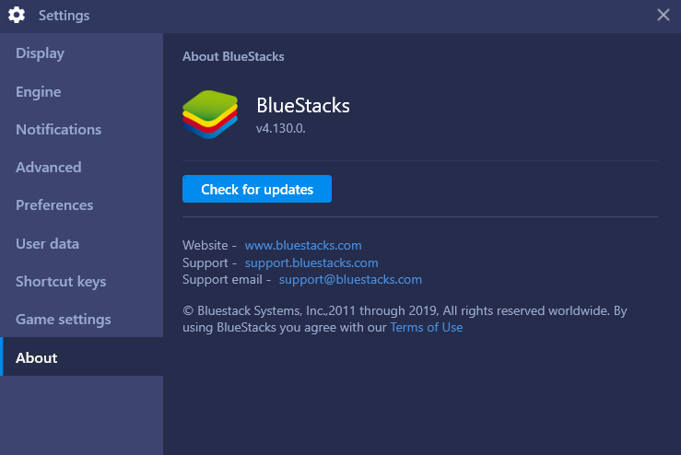Screen dimensions: 681x455
Task: Click the support@bluestacks.com email link
Action: 350,280
